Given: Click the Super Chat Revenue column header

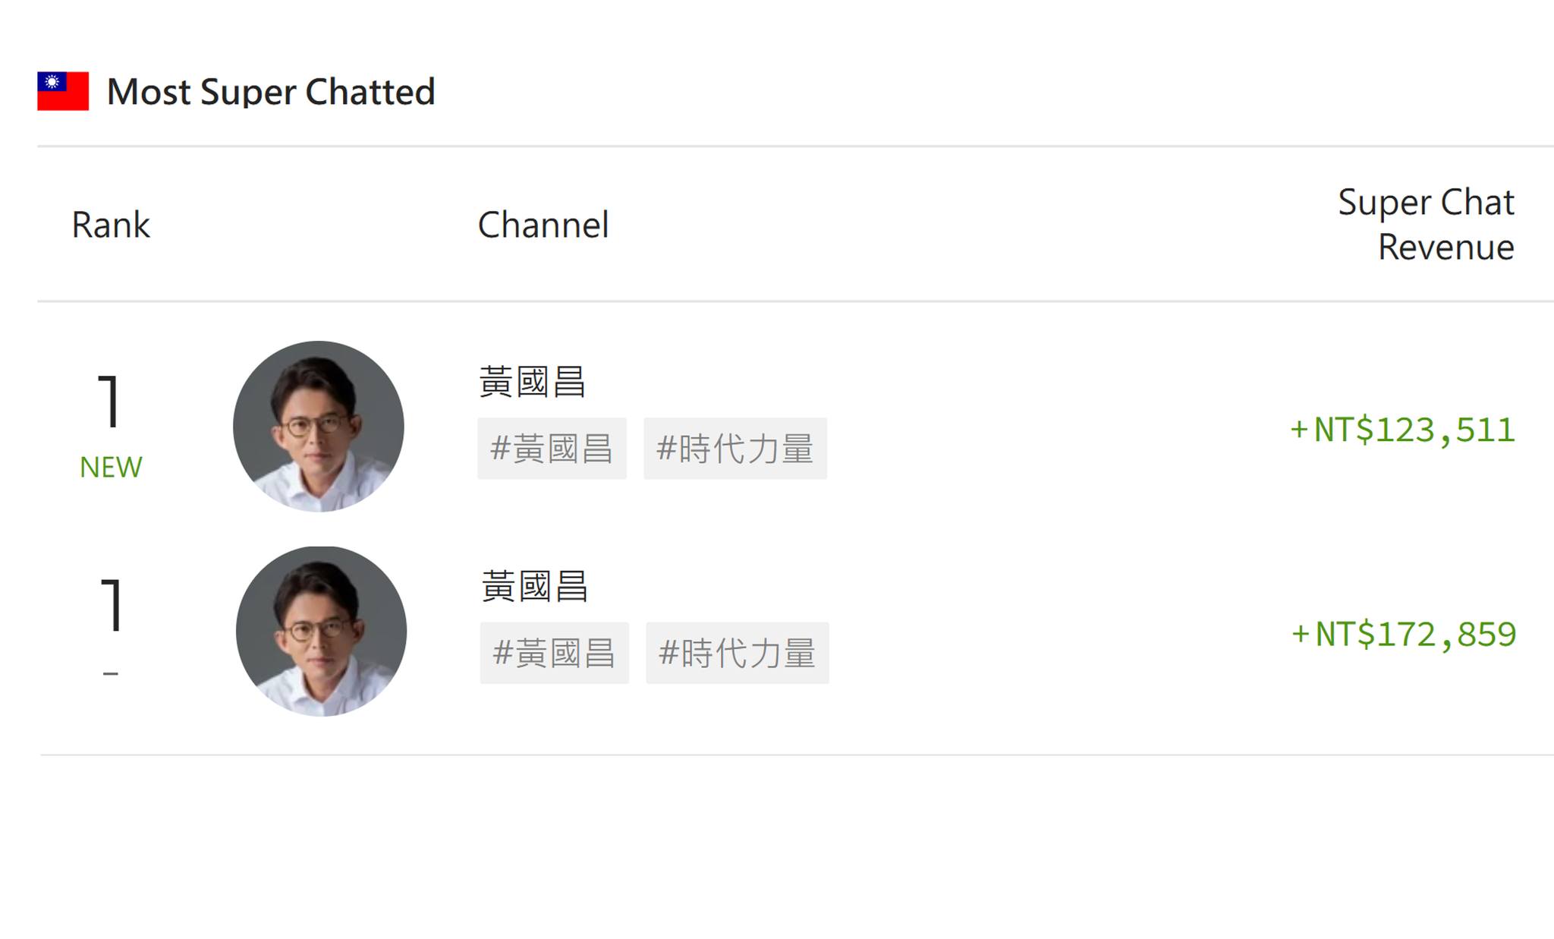Looking at the screenshot, I should [x=1426, y=225].
